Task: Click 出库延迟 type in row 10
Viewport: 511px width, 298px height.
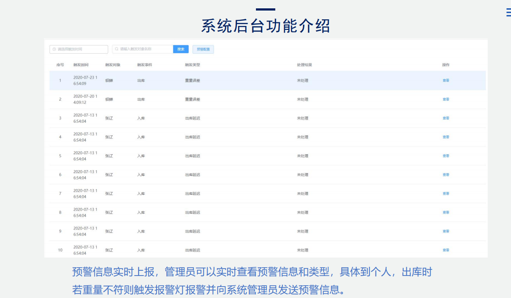Action: click(193, 250)
